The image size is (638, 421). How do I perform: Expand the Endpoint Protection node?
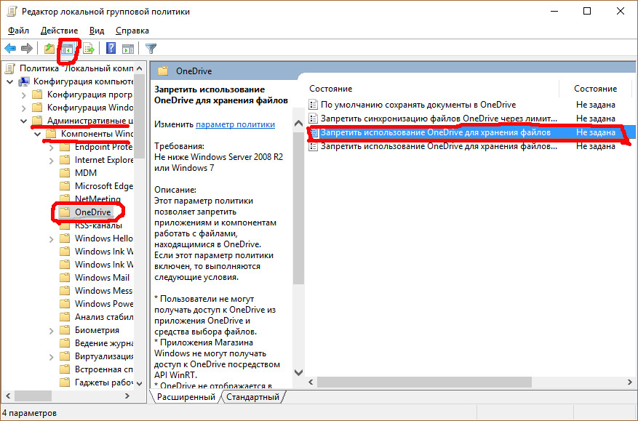click(51, 148)
